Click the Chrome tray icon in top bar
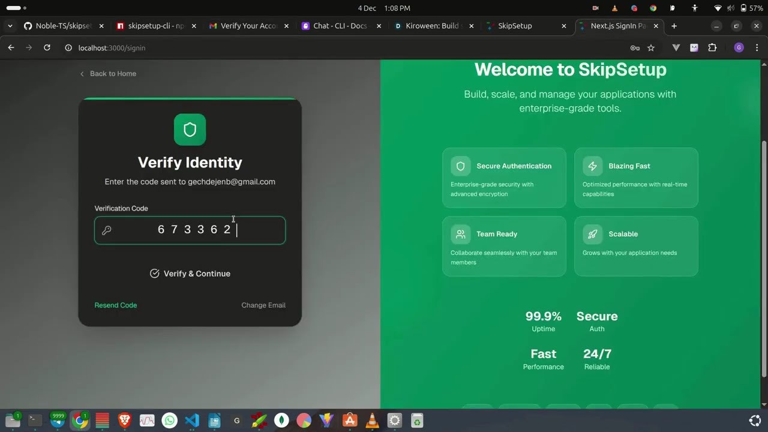Screen dimensions: 768x432 tap(653, 8)
